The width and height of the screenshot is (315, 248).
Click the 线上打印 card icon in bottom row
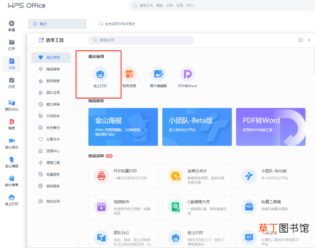click(175, 238)
